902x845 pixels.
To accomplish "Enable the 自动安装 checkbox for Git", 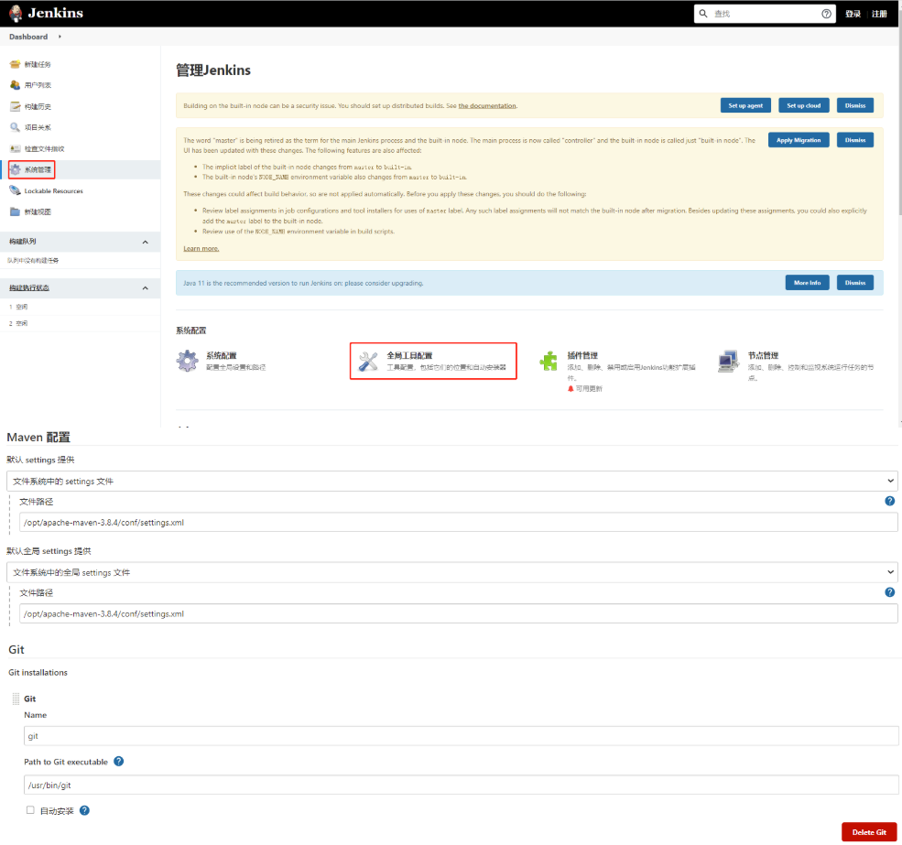I will coord(30,810).
